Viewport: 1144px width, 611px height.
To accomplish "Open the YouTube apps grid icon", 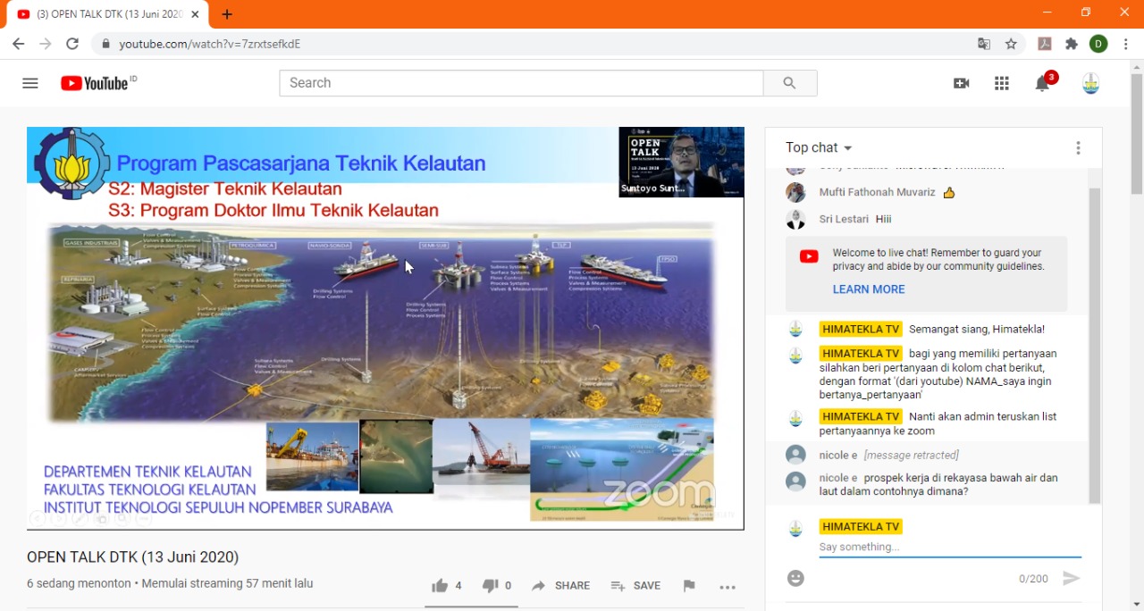I will coord(1002,83).
